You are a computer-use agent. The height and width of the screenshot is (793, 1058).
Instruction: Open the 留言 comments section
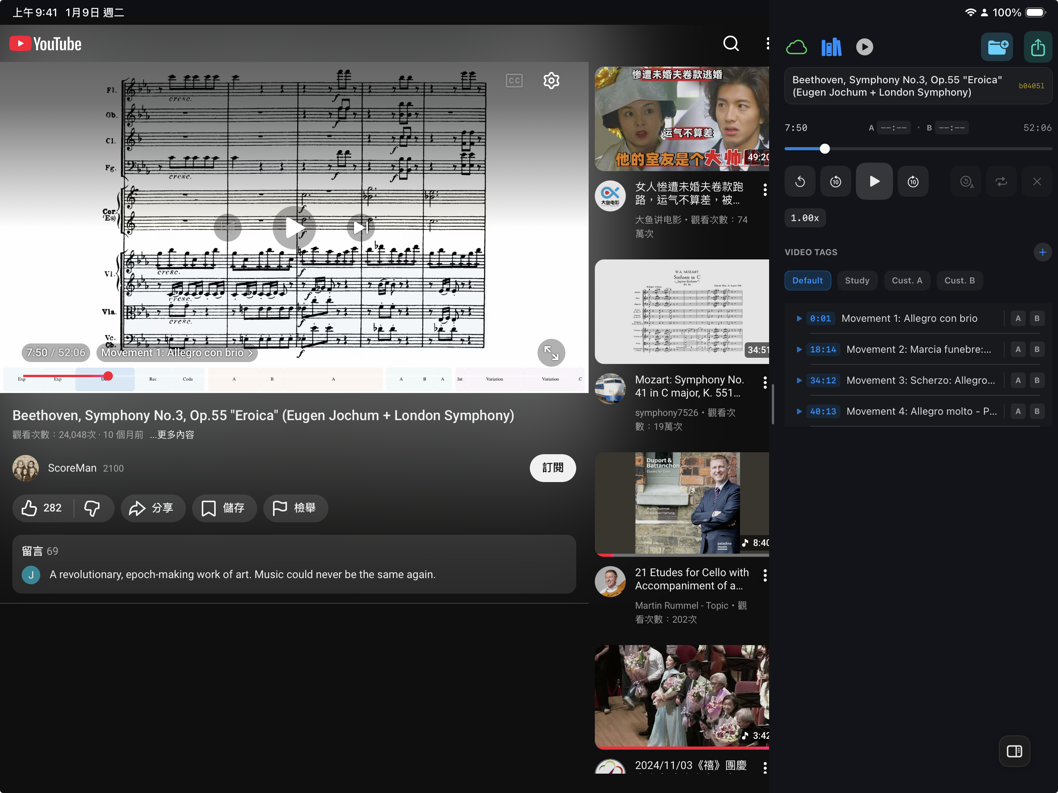294,565
